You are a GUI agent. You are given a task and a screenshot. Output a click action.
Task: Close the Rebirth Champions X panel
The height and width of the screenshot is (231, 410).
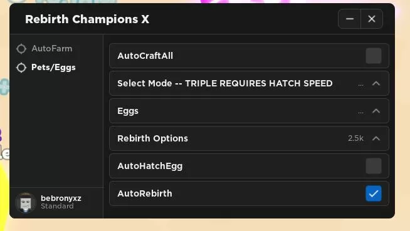pyautogui.click(x=372, y=19)
